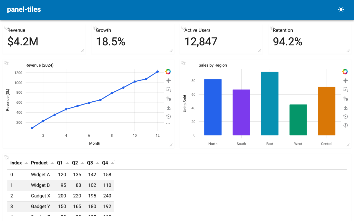Viewport: 354px width, 221px height.
Task: Select Box Zoom tool on Revenue (2024) chart
Action: [168, 90]
